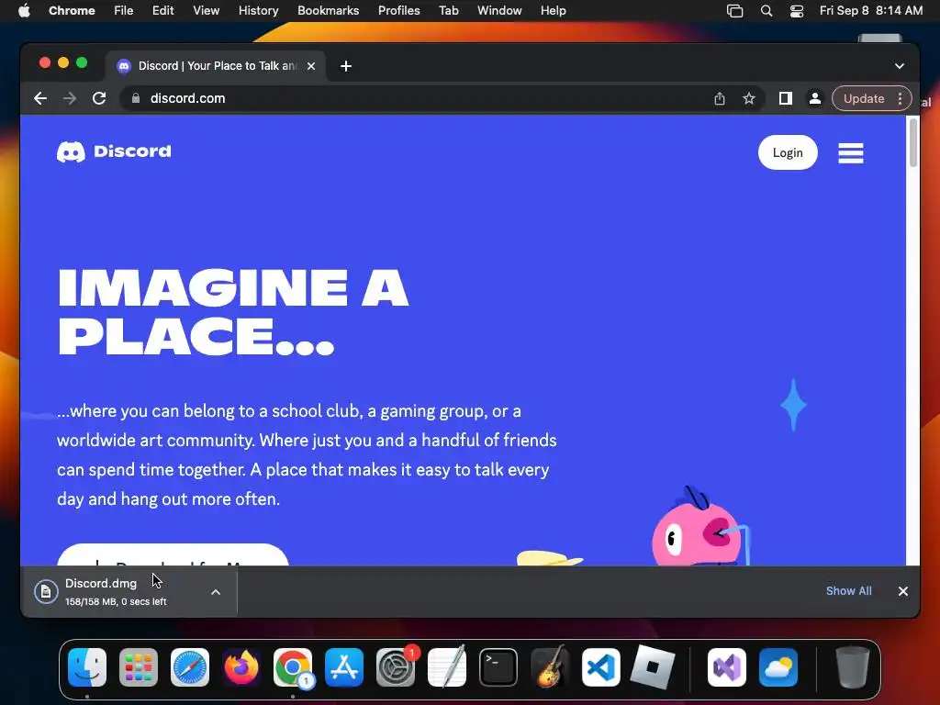The height and width of the screenshot is (705, 940).
Task: Open Chrome's three-dot menu
Action: pos(901,98)
